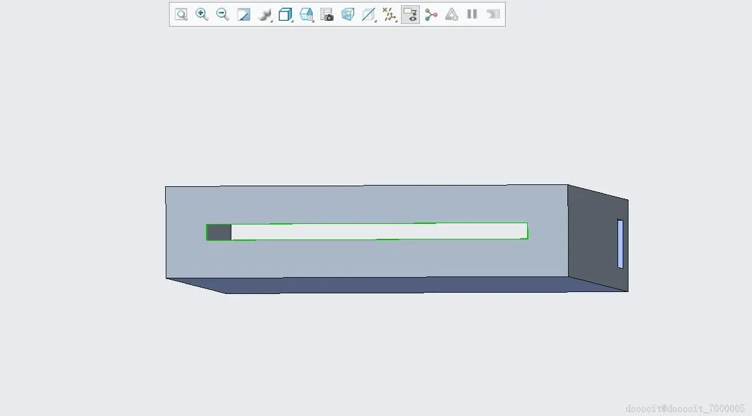Select the Zoom In tool
The width and height of the screenshot is (752, 416).
pos(202,14)
